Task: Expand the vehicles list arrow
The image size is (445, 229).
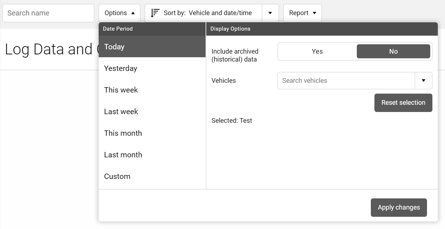Action: pos(423,81)
